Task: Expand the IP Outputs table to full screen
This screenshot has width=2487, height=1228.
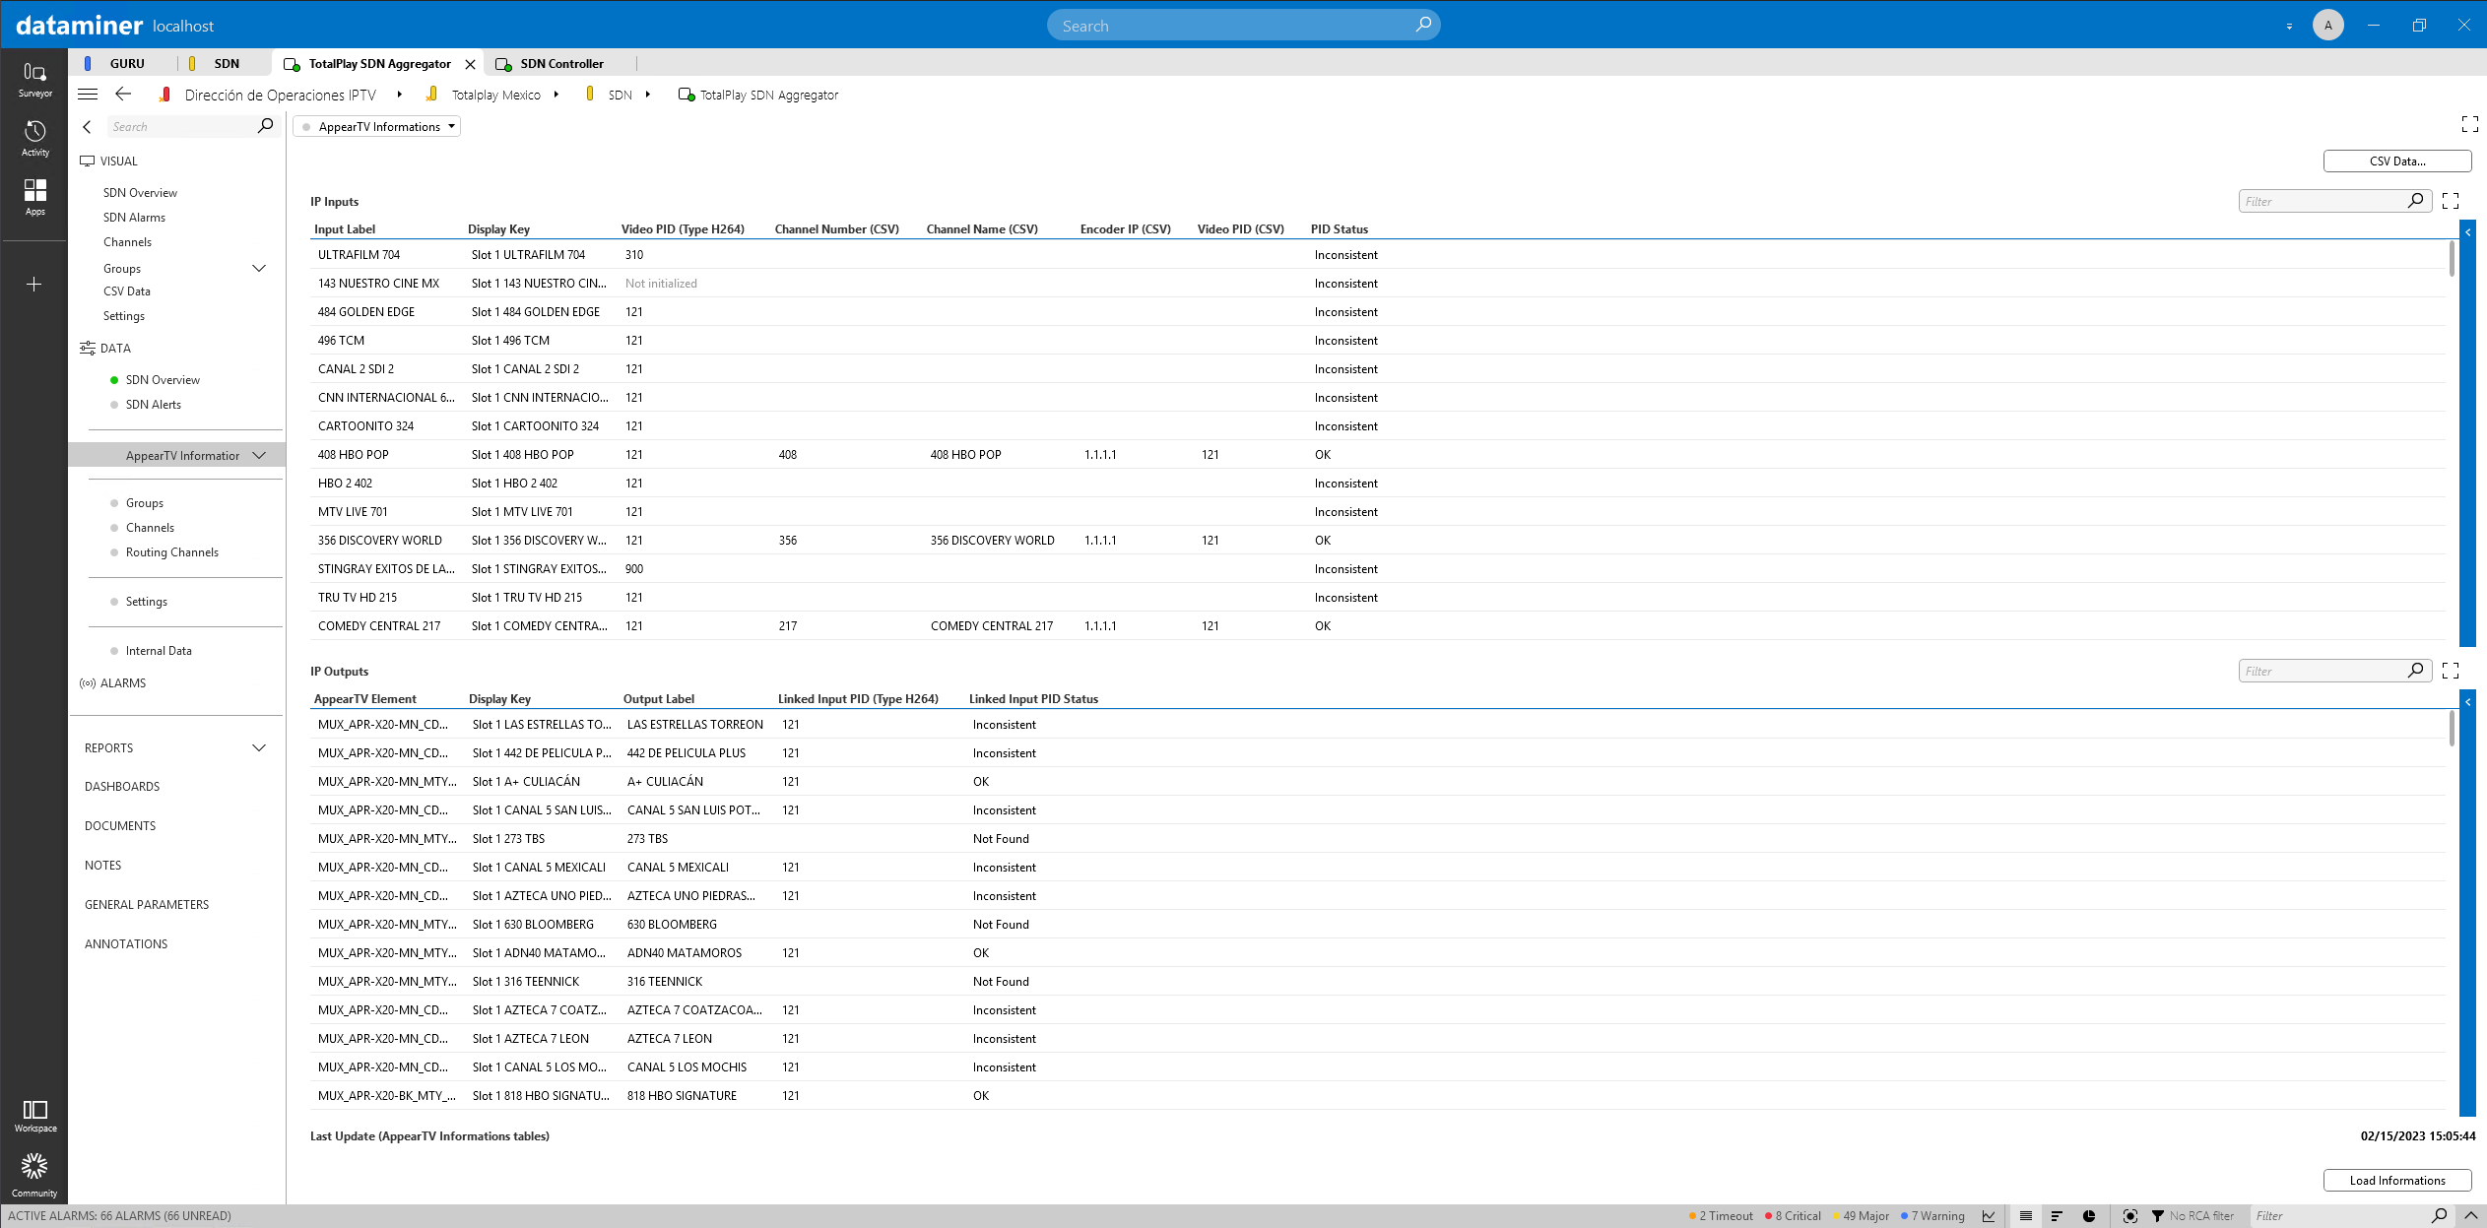Action: [x=2451, y=671]
